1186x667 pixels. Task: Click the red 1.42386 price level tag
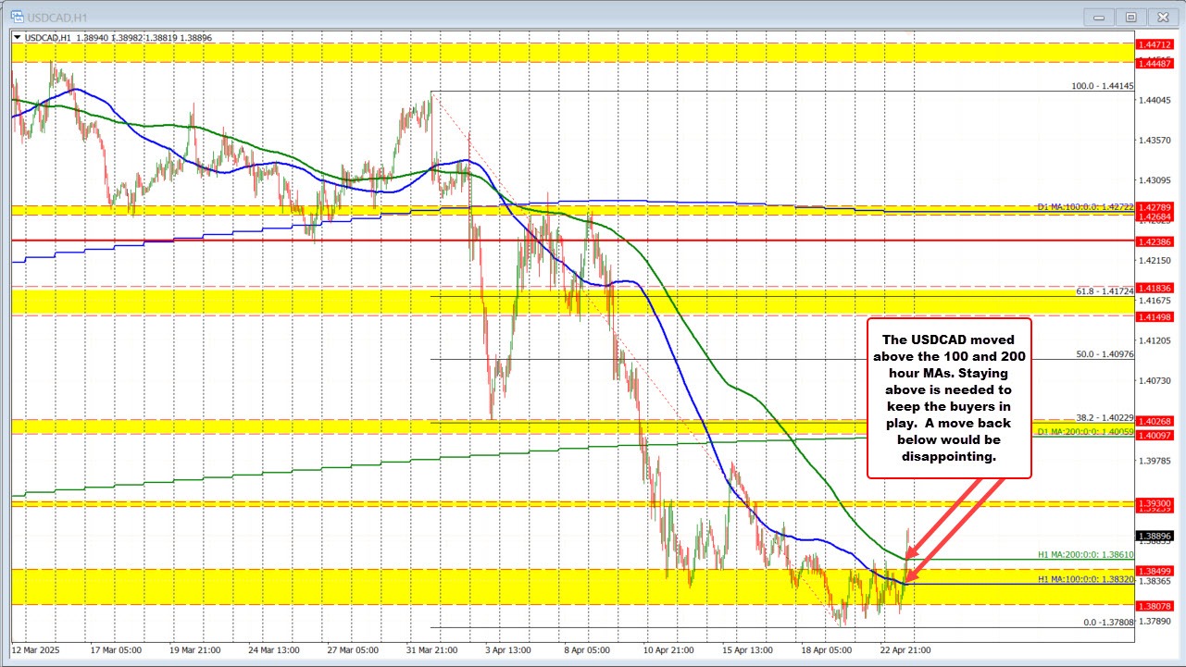[x=1155, y=241]
